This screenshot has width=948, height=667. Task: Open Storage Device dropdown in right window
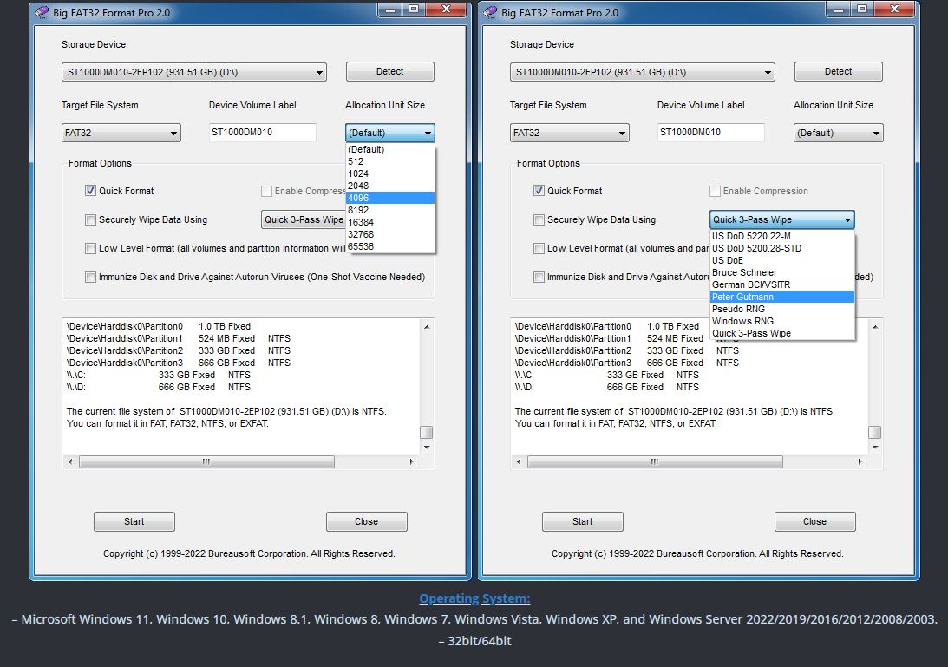(642, 72)
